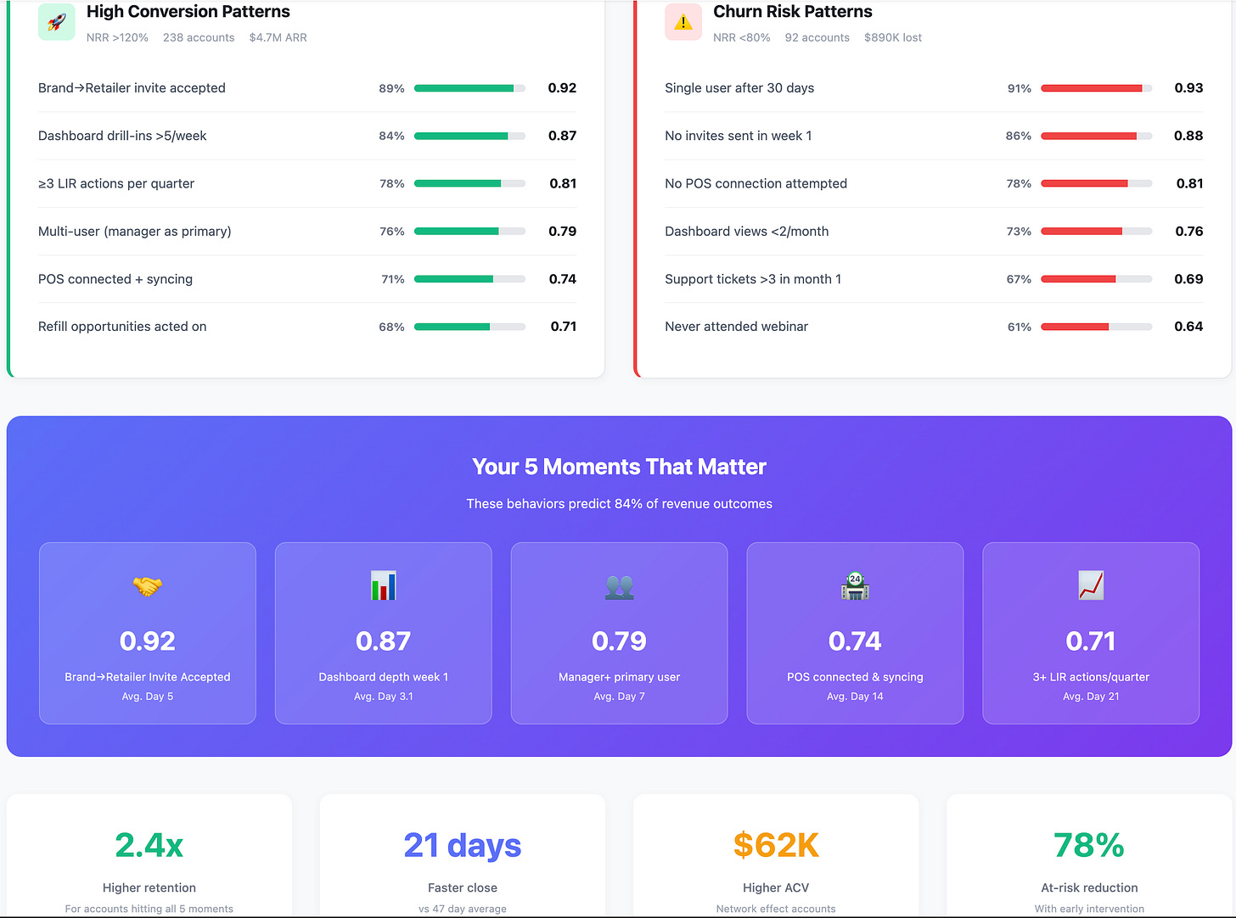This screenshot has height=918, width=1236.
Task: Click the '238 accounts' subtitle text
Action: click(x=199, y=37)
